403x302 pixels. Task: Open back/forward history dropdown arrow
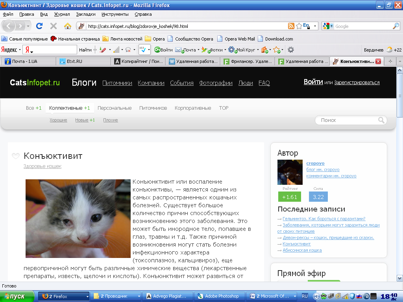pyautogui.click(x=28, y=26)
